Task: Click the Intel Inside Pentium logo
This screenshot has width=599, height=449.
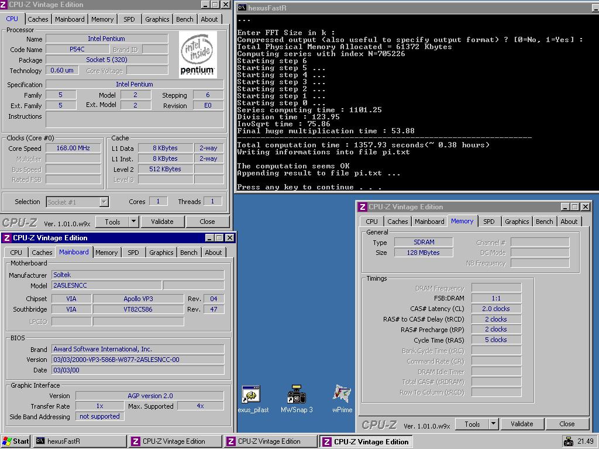Action: tap(198, 54)
